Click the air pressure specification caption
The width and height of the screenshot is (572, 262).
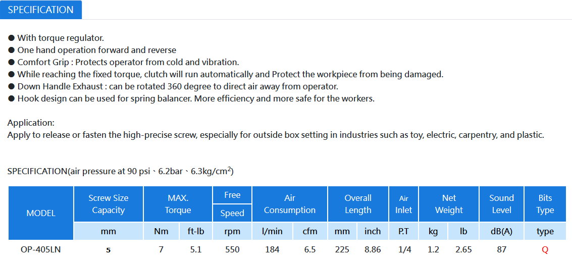coord(120,171)
